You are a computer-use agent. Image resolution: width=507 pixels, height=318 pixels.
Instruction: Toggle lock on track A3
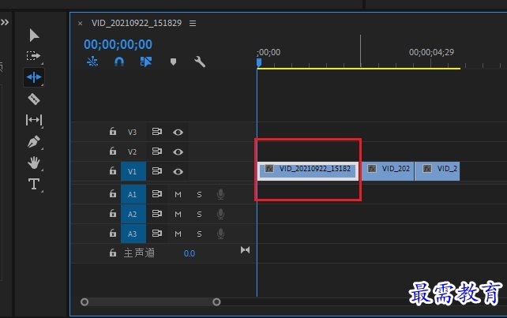[x=112, y=233]
